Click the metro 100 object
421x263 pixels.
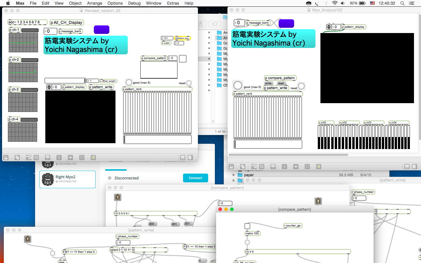[x=252, y=233]
